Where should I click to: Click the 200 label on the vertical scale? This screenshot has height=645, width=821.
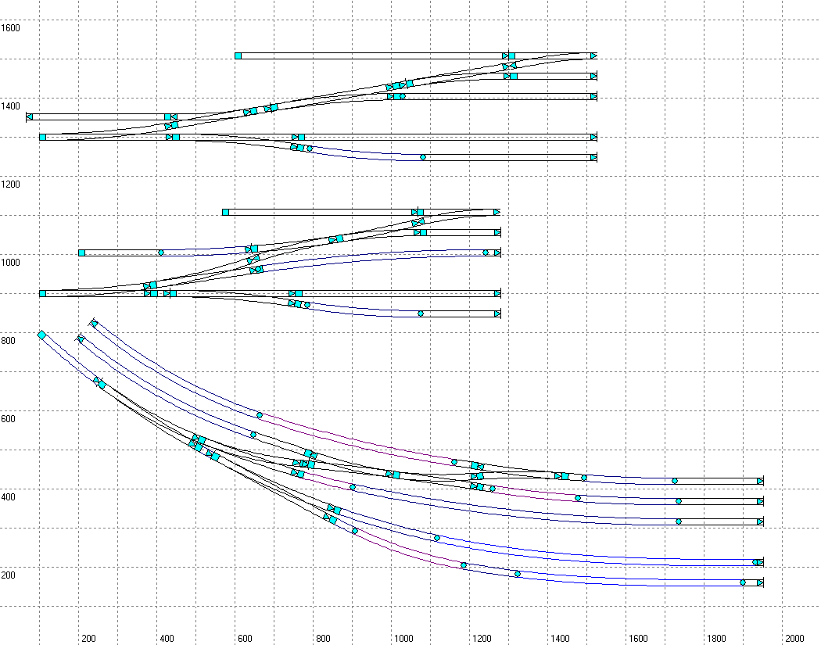point(9,575)
